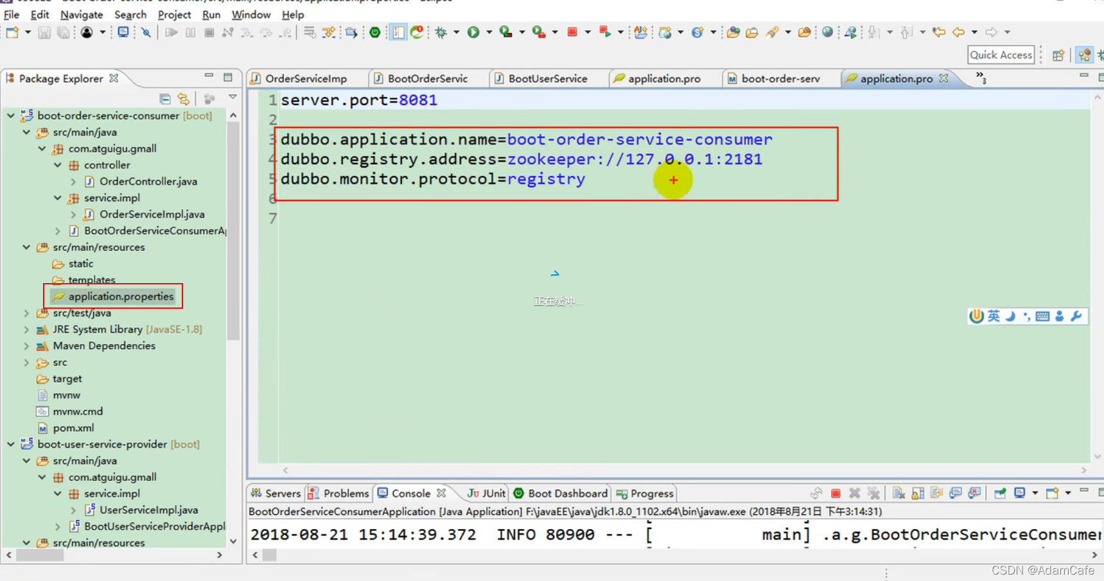
Task: Select UserServiceImpl.java in tree
Action: pyautogui.click(x=148, y=510)
